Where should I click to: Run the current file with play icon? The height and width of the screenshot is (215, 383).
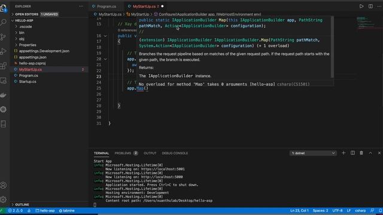[x=361, y=7]
